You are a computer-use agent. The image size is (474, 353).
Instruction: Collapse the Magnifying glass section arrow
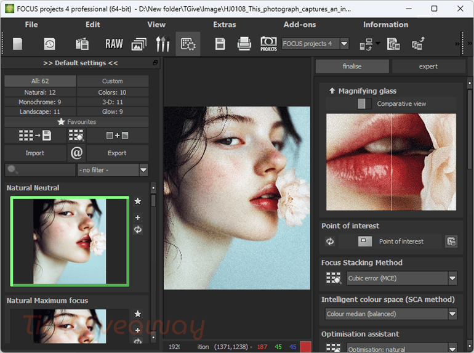[x=332, y=91]
